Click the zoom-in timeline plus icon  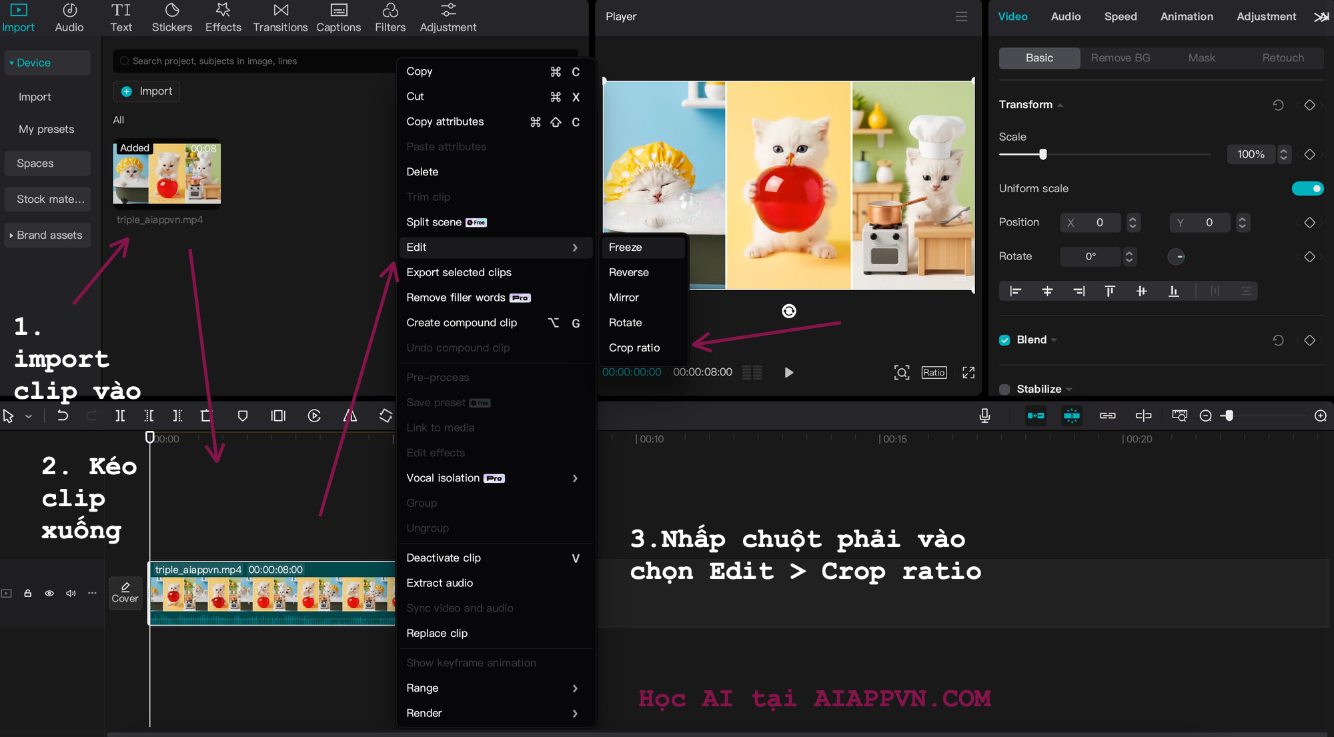pyautogui.click(x=1320, y=416)
